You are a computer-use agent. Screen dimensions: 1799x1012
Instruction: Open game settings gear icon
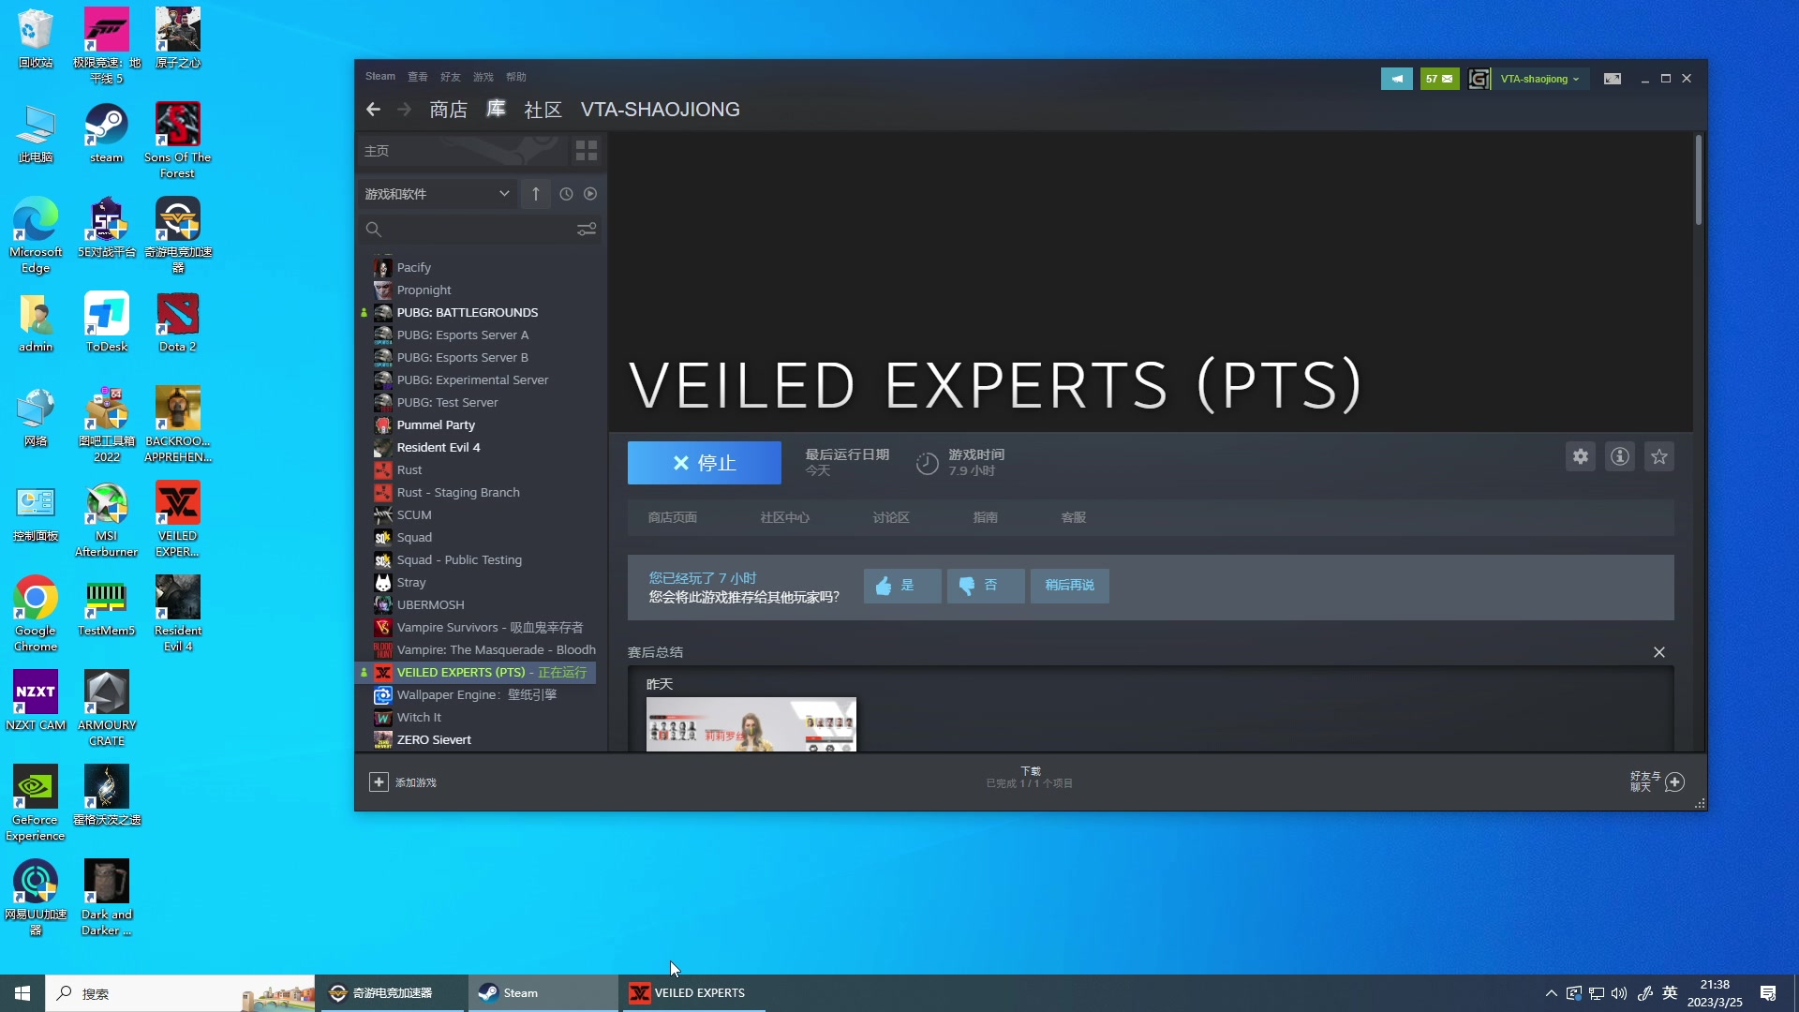coord(1581,456)
